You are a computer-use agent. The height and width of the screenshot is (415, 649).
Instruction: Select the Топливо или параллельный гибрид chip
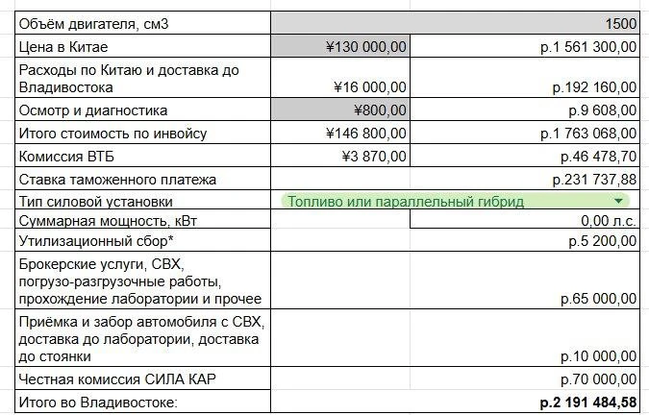[x=455, y=202]
